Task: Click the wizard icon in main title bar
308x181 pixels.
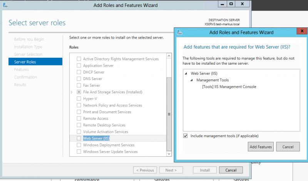Action: [5, 5]
